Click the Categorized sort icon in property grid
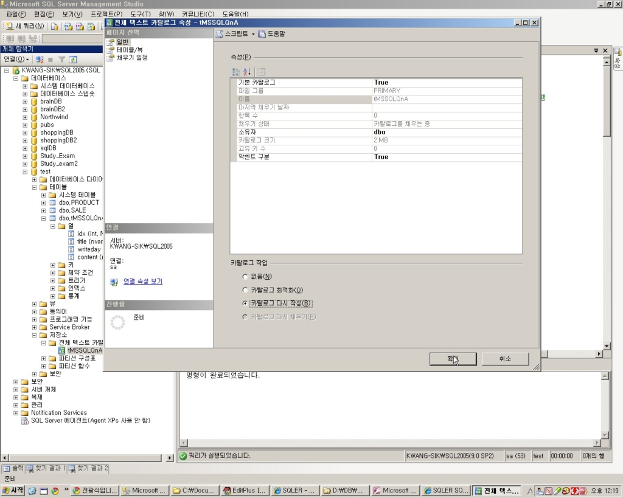 236,72
